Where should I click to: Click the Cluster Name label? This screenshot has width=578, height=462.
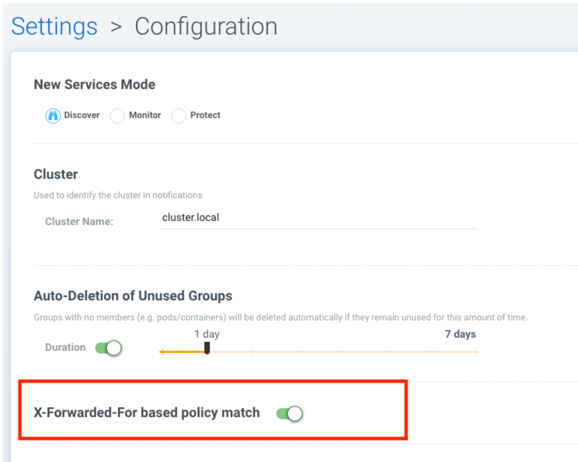pos(79,222)
